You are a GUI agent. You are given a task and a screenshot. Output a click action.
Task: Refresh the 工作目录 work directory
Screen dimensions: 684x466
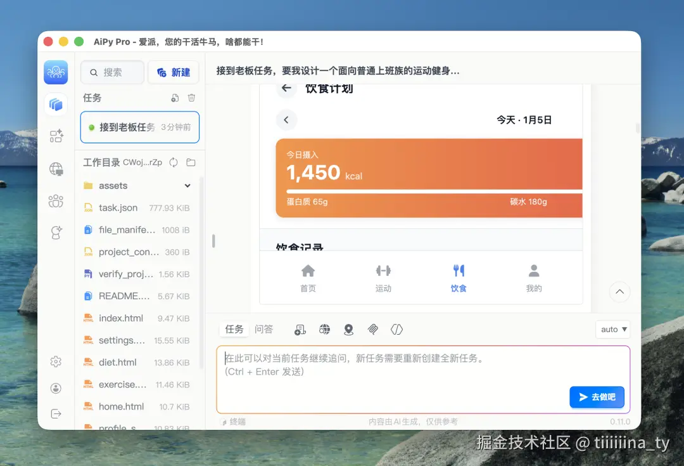(173, 162)
